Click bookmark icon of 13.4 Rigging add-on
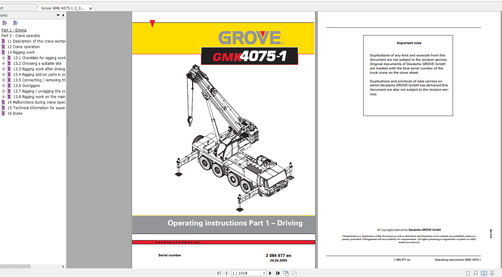 (9, 75)
